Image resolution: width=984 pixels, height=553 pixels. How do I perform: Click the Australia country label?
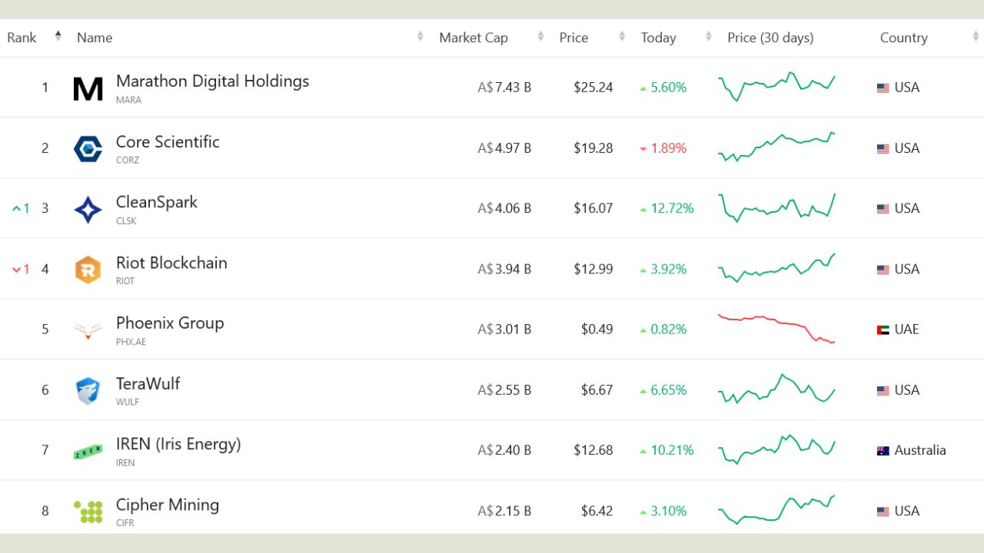(x=920, y=451)
